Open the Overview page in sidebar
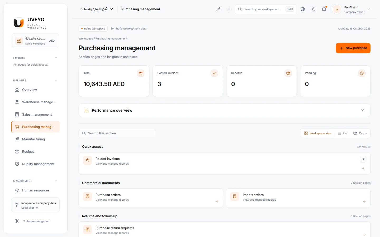The width and height of the screenshot is (380, 237). point(35,90)
